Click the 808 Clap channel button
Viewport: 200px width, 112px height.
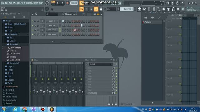pos(52,26)
